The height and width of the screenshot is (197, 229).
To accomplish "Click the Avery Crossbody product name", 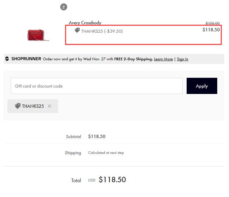I will [85, 23].
